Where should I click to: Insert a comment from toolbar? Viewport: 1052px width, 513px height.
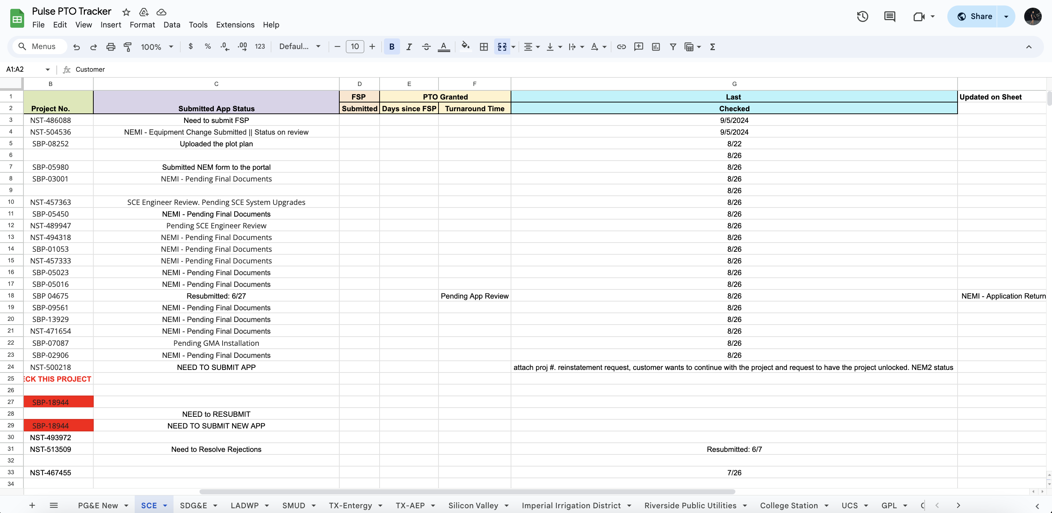[x=639, y=47]
